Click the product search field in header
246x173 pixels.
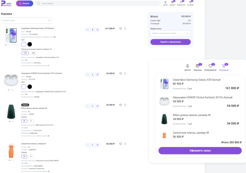tap(98, 3)
